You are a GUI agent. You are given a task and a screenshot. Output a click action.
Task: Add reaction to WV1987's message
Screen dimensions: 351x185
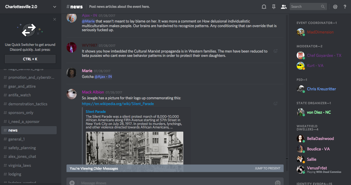tap(276, 51)
